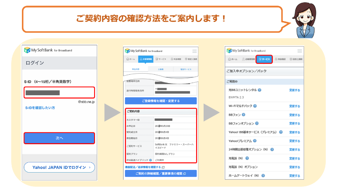Click the 契約プラン row label
This screenshot has width=337, height=189.
132,154
